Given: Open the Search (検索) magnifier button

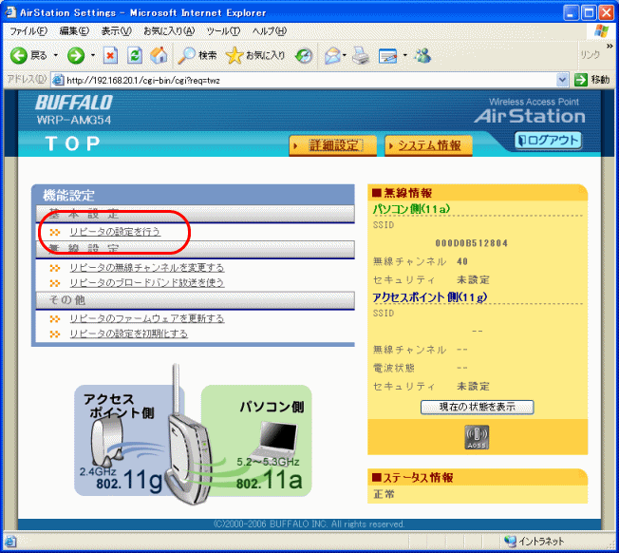Looking at the screenshot, I should [197, 55].
